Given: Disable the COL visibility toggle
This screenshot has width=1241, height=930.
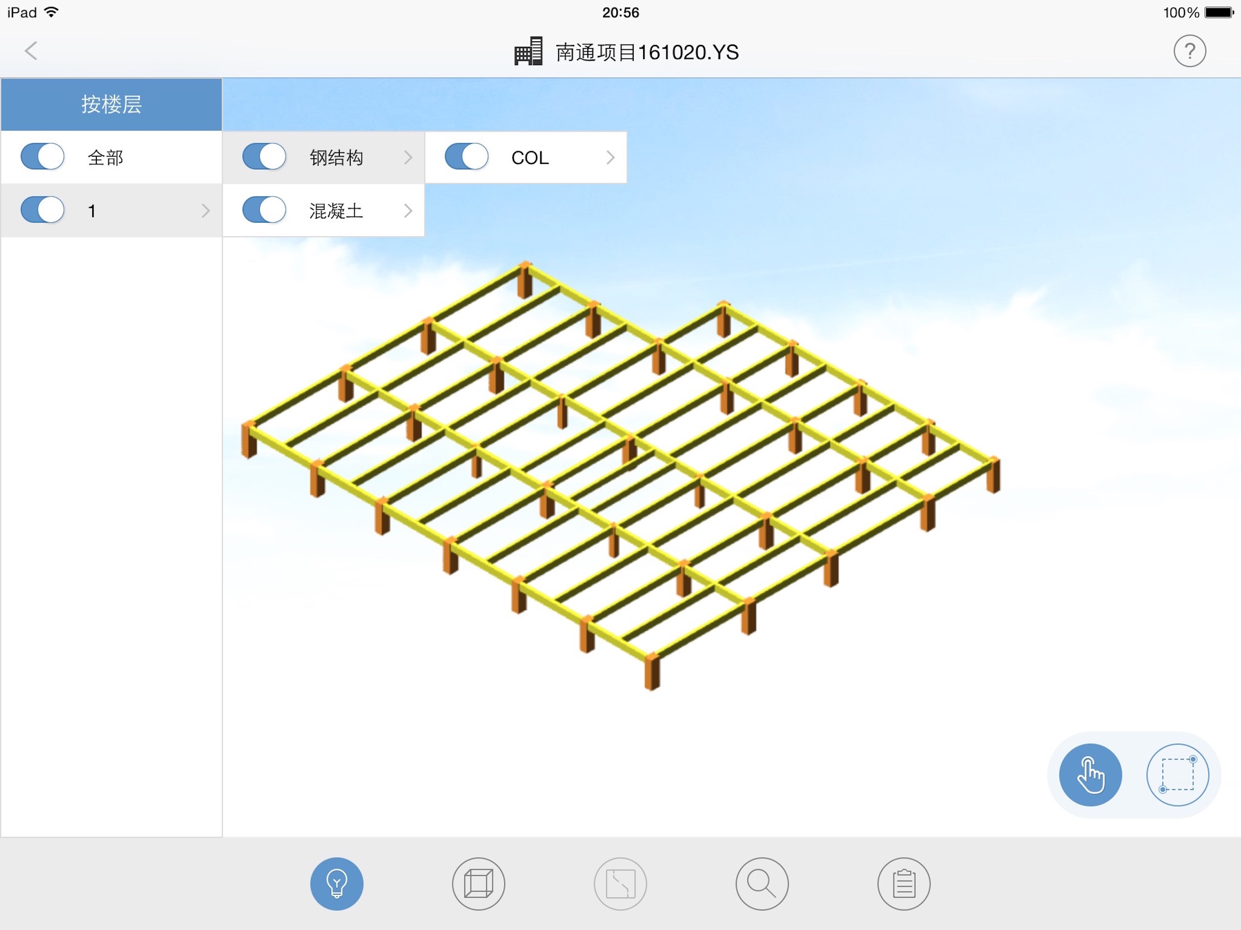Looking at the screenshot, I should click(x=466, y=157).
